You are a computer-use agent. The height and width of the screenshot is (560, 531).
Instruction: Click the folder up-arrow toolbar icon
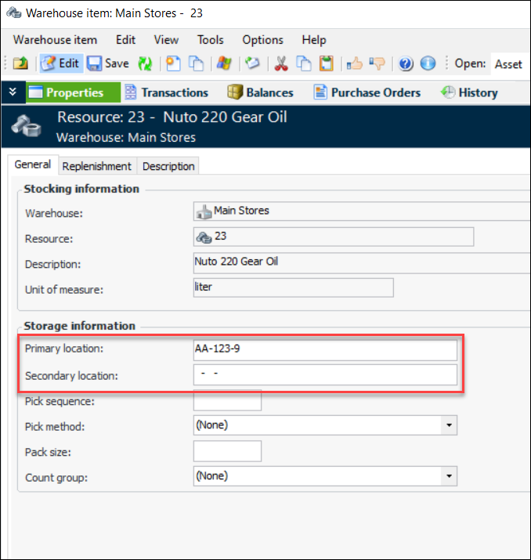[20, 63]
